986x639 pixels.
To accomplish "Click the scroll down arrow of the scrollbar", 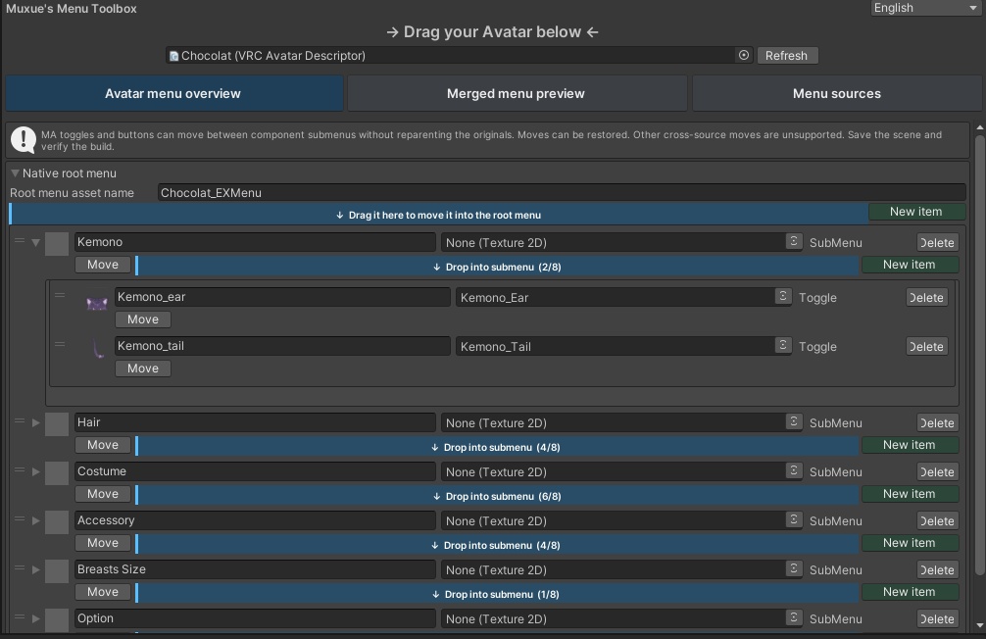I will pyautogui.click(x=980, y=625).
